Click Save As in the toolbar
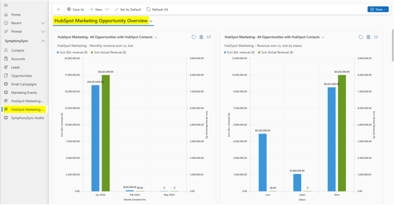394x205 pixels. (x=76, y=10)
